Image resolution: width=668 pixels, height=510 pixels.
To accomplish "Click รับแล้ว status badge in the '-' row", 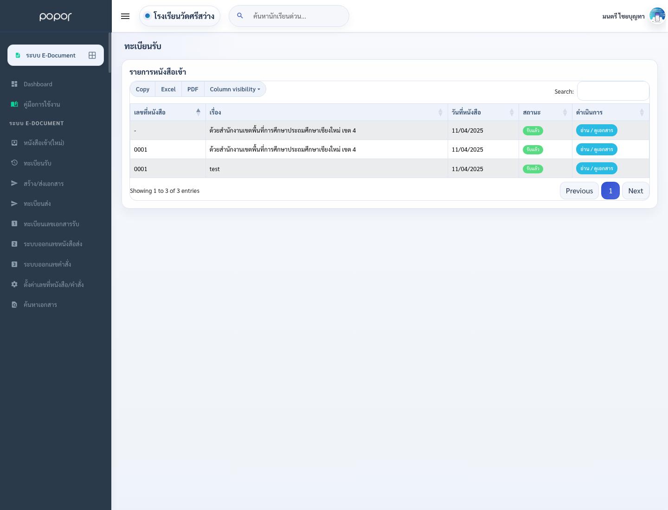I will (533, 131).
